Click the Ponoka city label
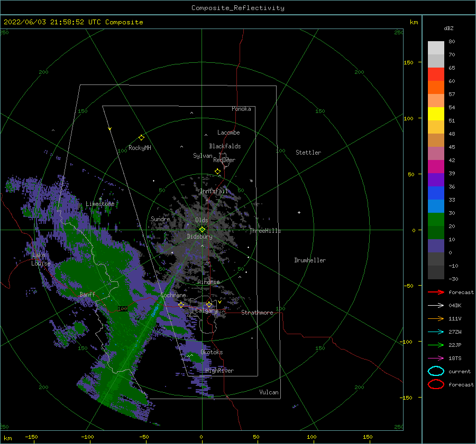The width and height of the screenshot is (476, 444). click(x=241, y=109)
